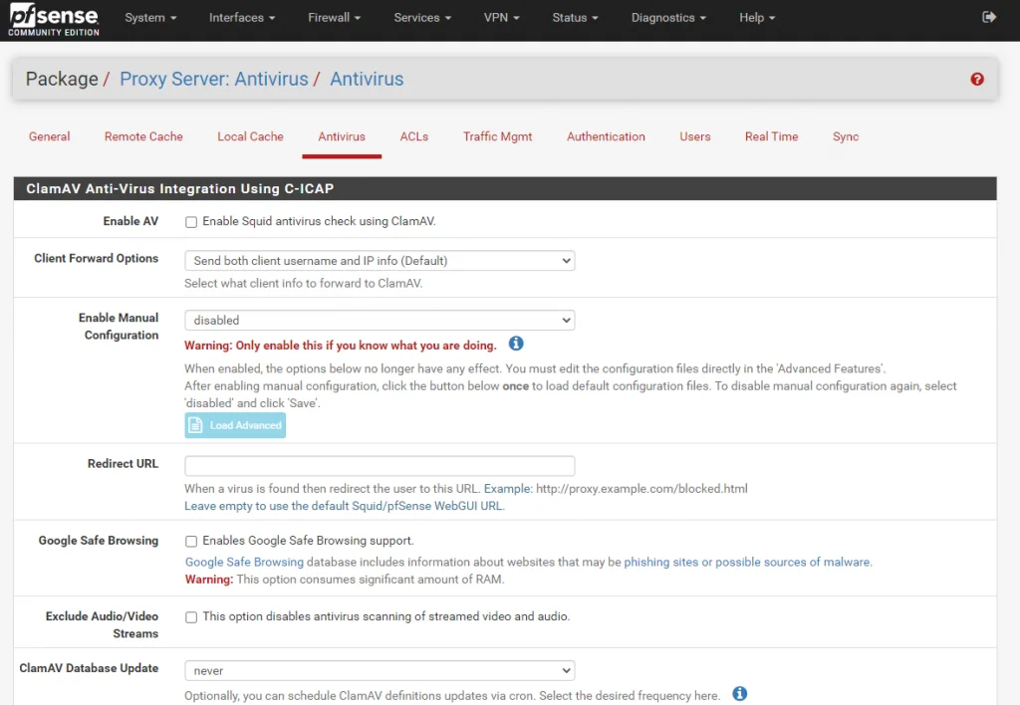Click the logout icon in top bar

(x=989, y=17)
